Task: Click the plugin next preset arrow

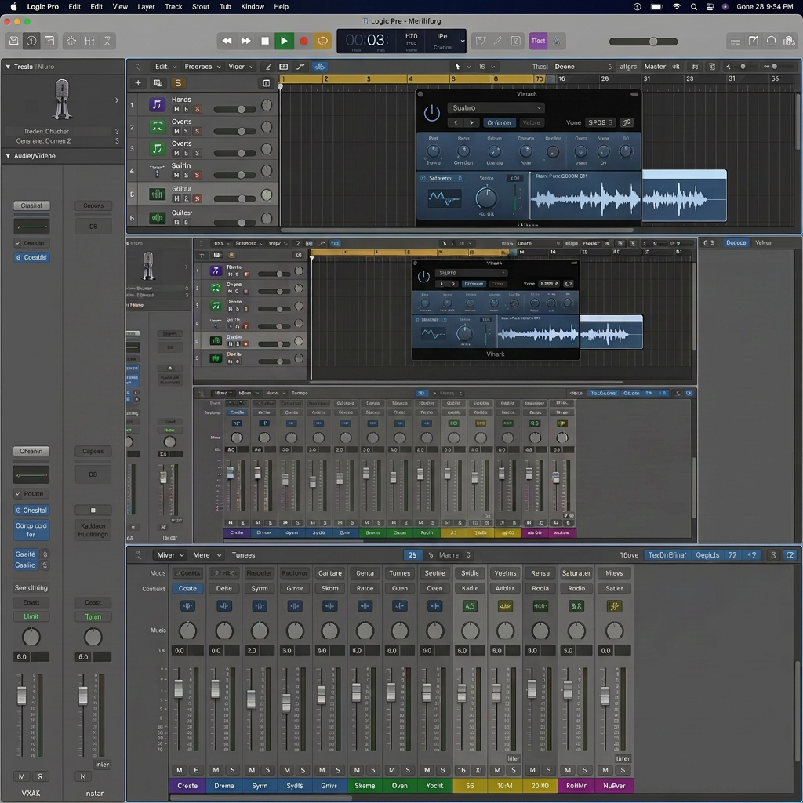Action: click(471, 122)
